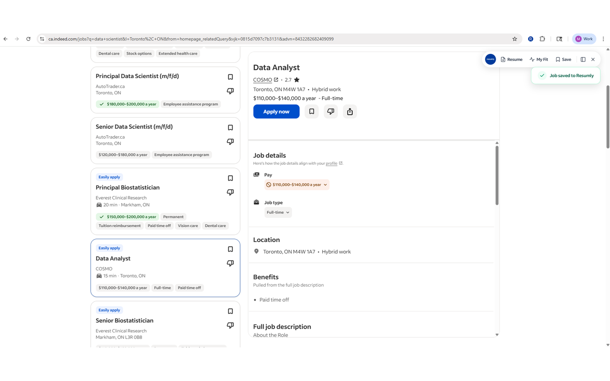The image size is (610, 381).
Task: Click the Paid time off benefit item
Action: pos(274,300)
